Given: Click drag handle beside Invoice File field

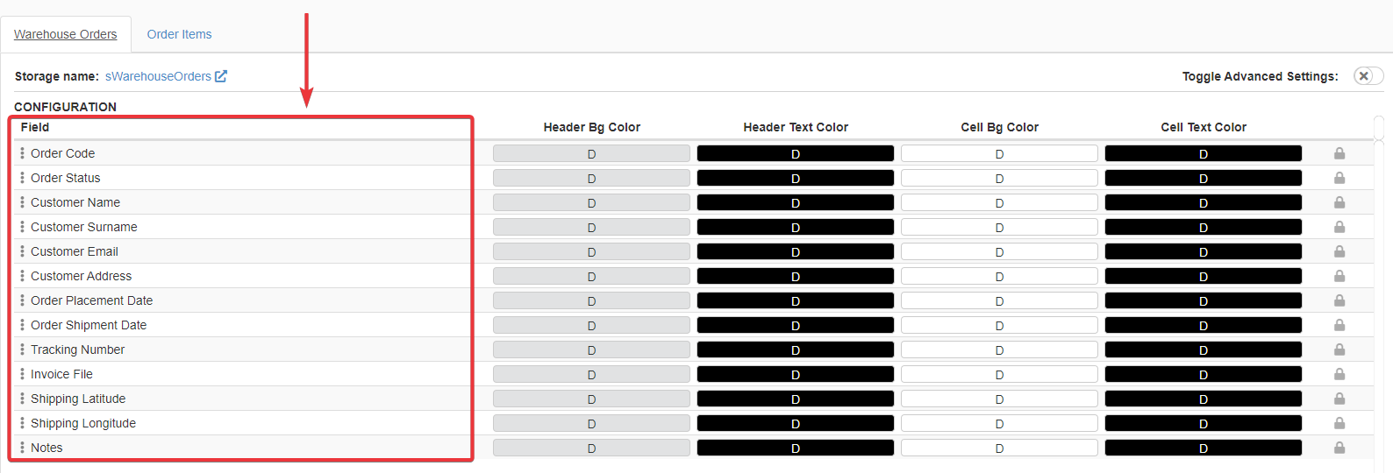Looking at the screenshot, I should click(x=22, y=374).
